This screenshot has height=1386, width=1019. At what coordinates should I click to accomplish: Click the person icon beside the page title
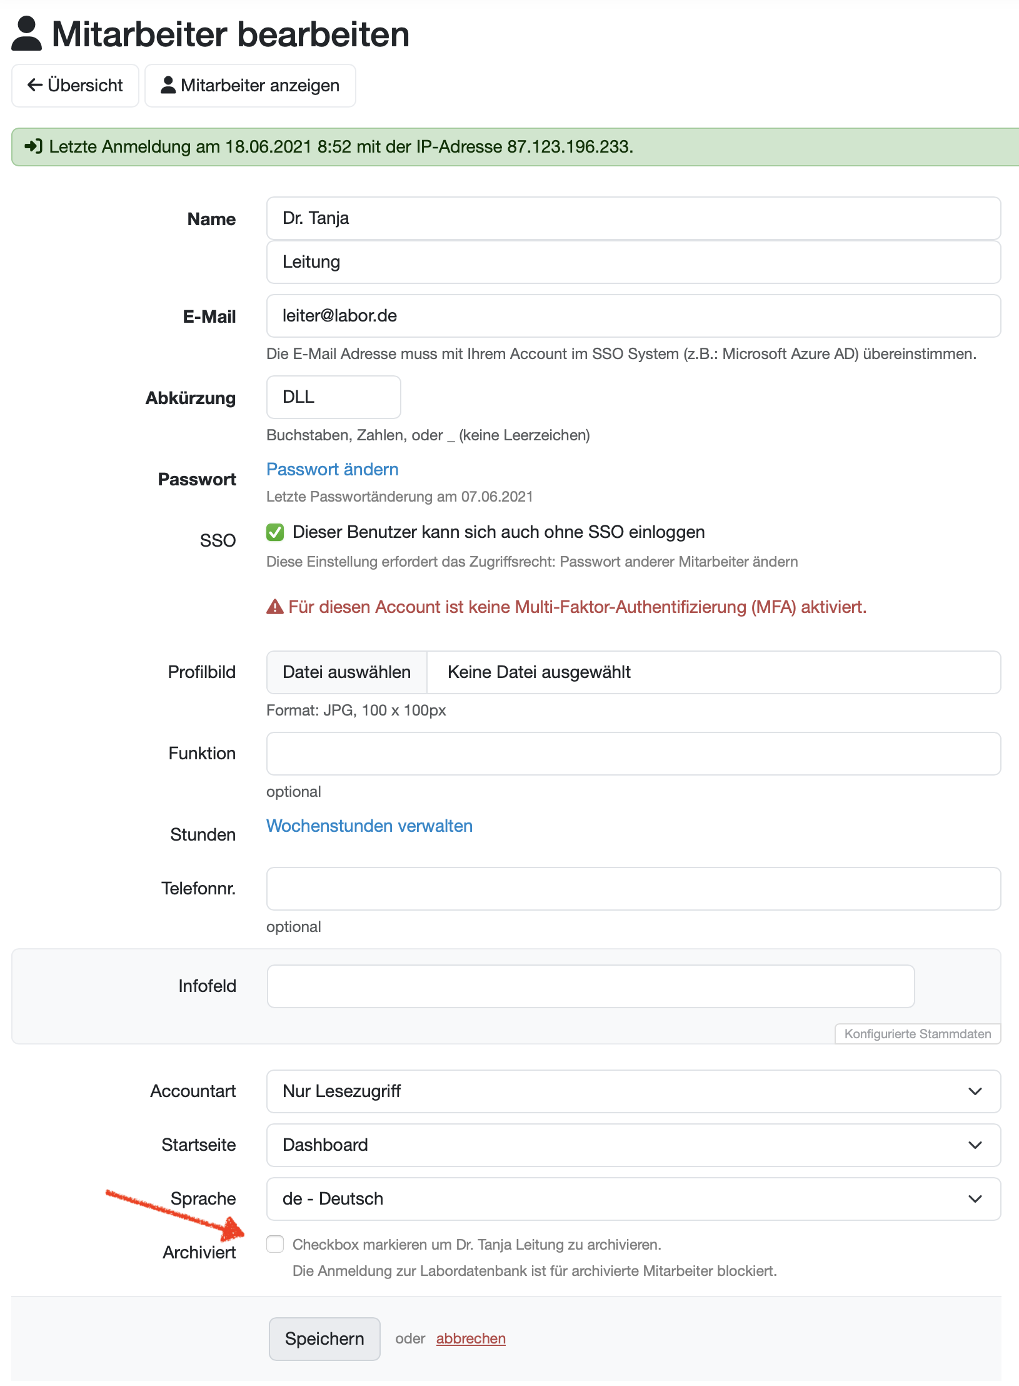26,34
